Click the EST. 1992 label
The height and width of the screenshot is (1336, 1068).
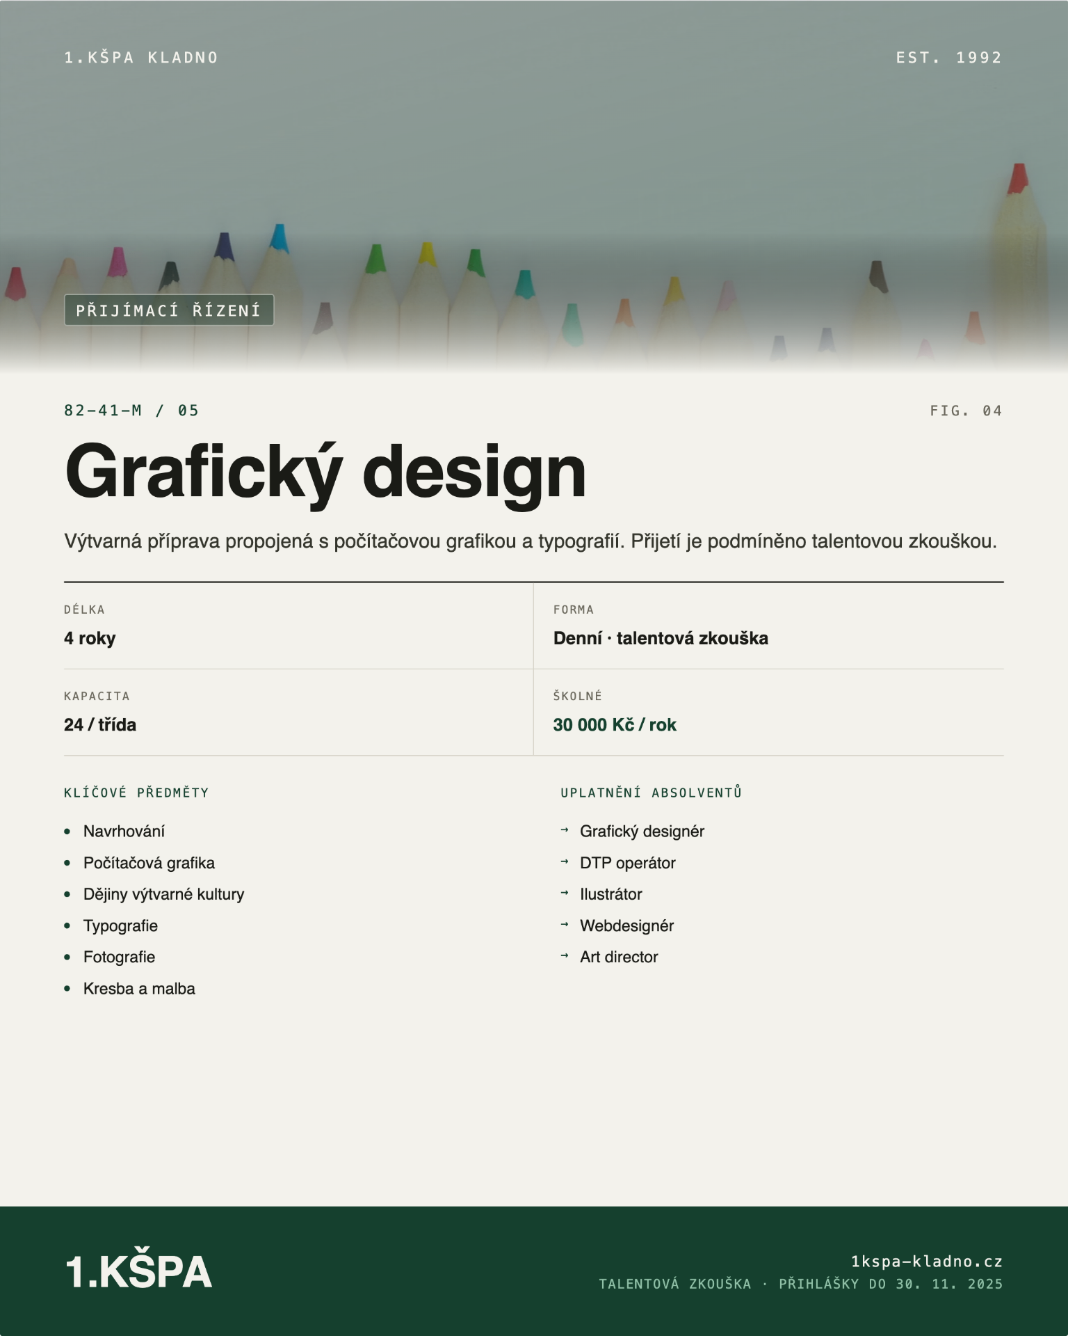pyautogui.click(x=949, y=58)
